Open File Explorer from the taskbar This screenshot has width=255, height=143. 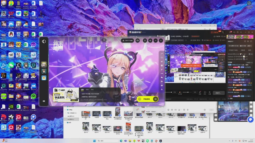click(x=130, y=141)
